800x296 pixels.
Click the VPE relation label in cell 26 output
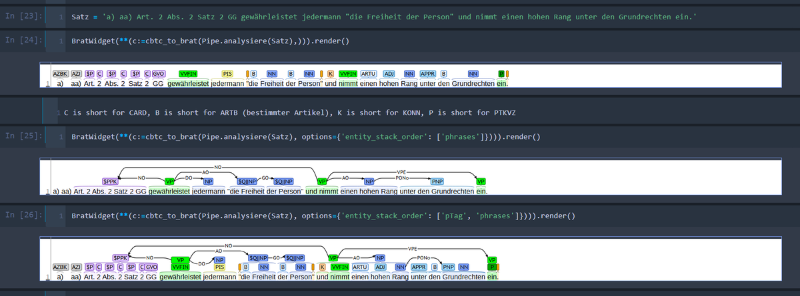(x=412, y=248)
